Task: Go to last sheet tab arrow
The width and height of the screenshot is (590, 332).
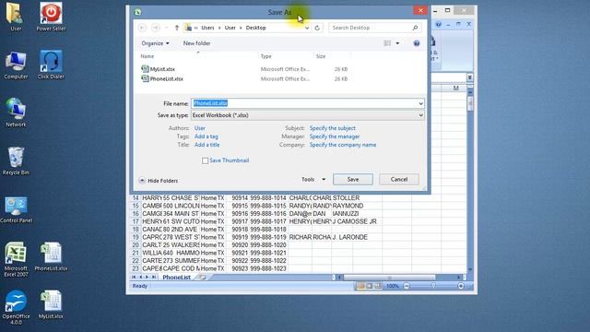Action: click(x=154, y=277)
